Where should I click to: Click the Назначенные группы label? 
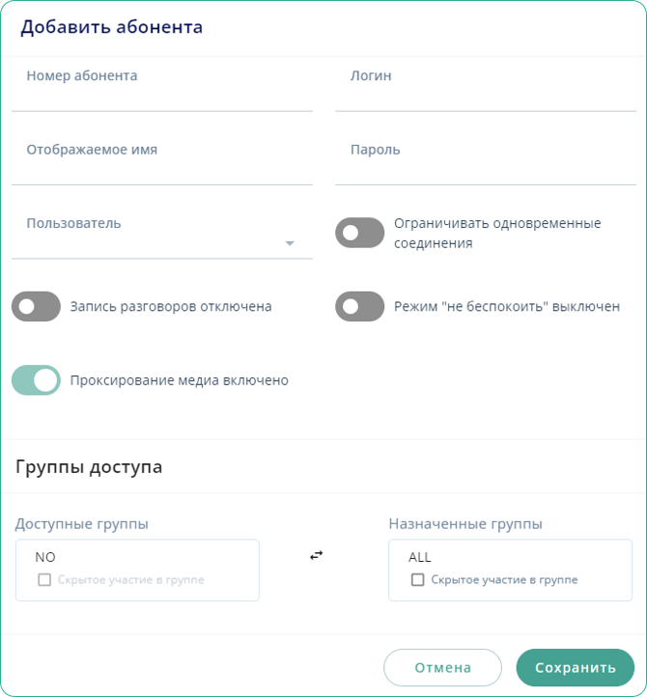click(x=464, y=524)
